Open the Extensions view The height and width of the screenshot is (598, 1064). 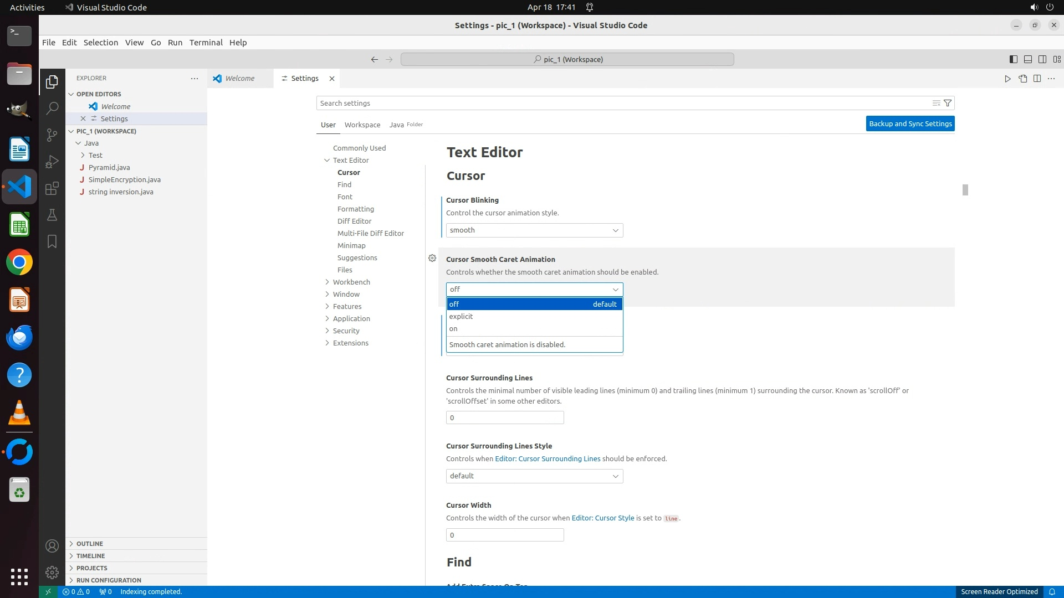tap(52, 188)
